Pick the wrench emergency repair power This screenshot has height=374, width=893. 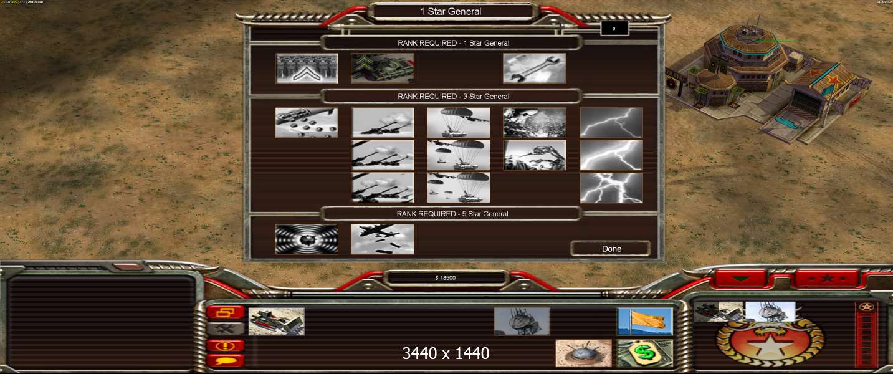click(x=535, y=69)
